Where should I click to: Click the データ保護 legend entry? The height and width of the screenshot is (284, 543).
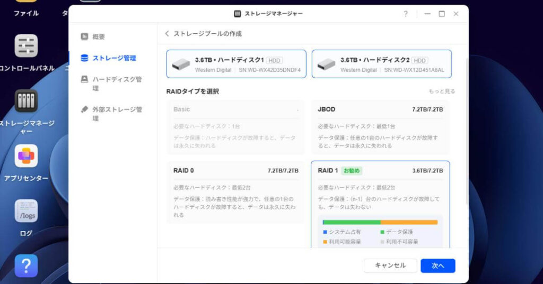tap(397, 232)
